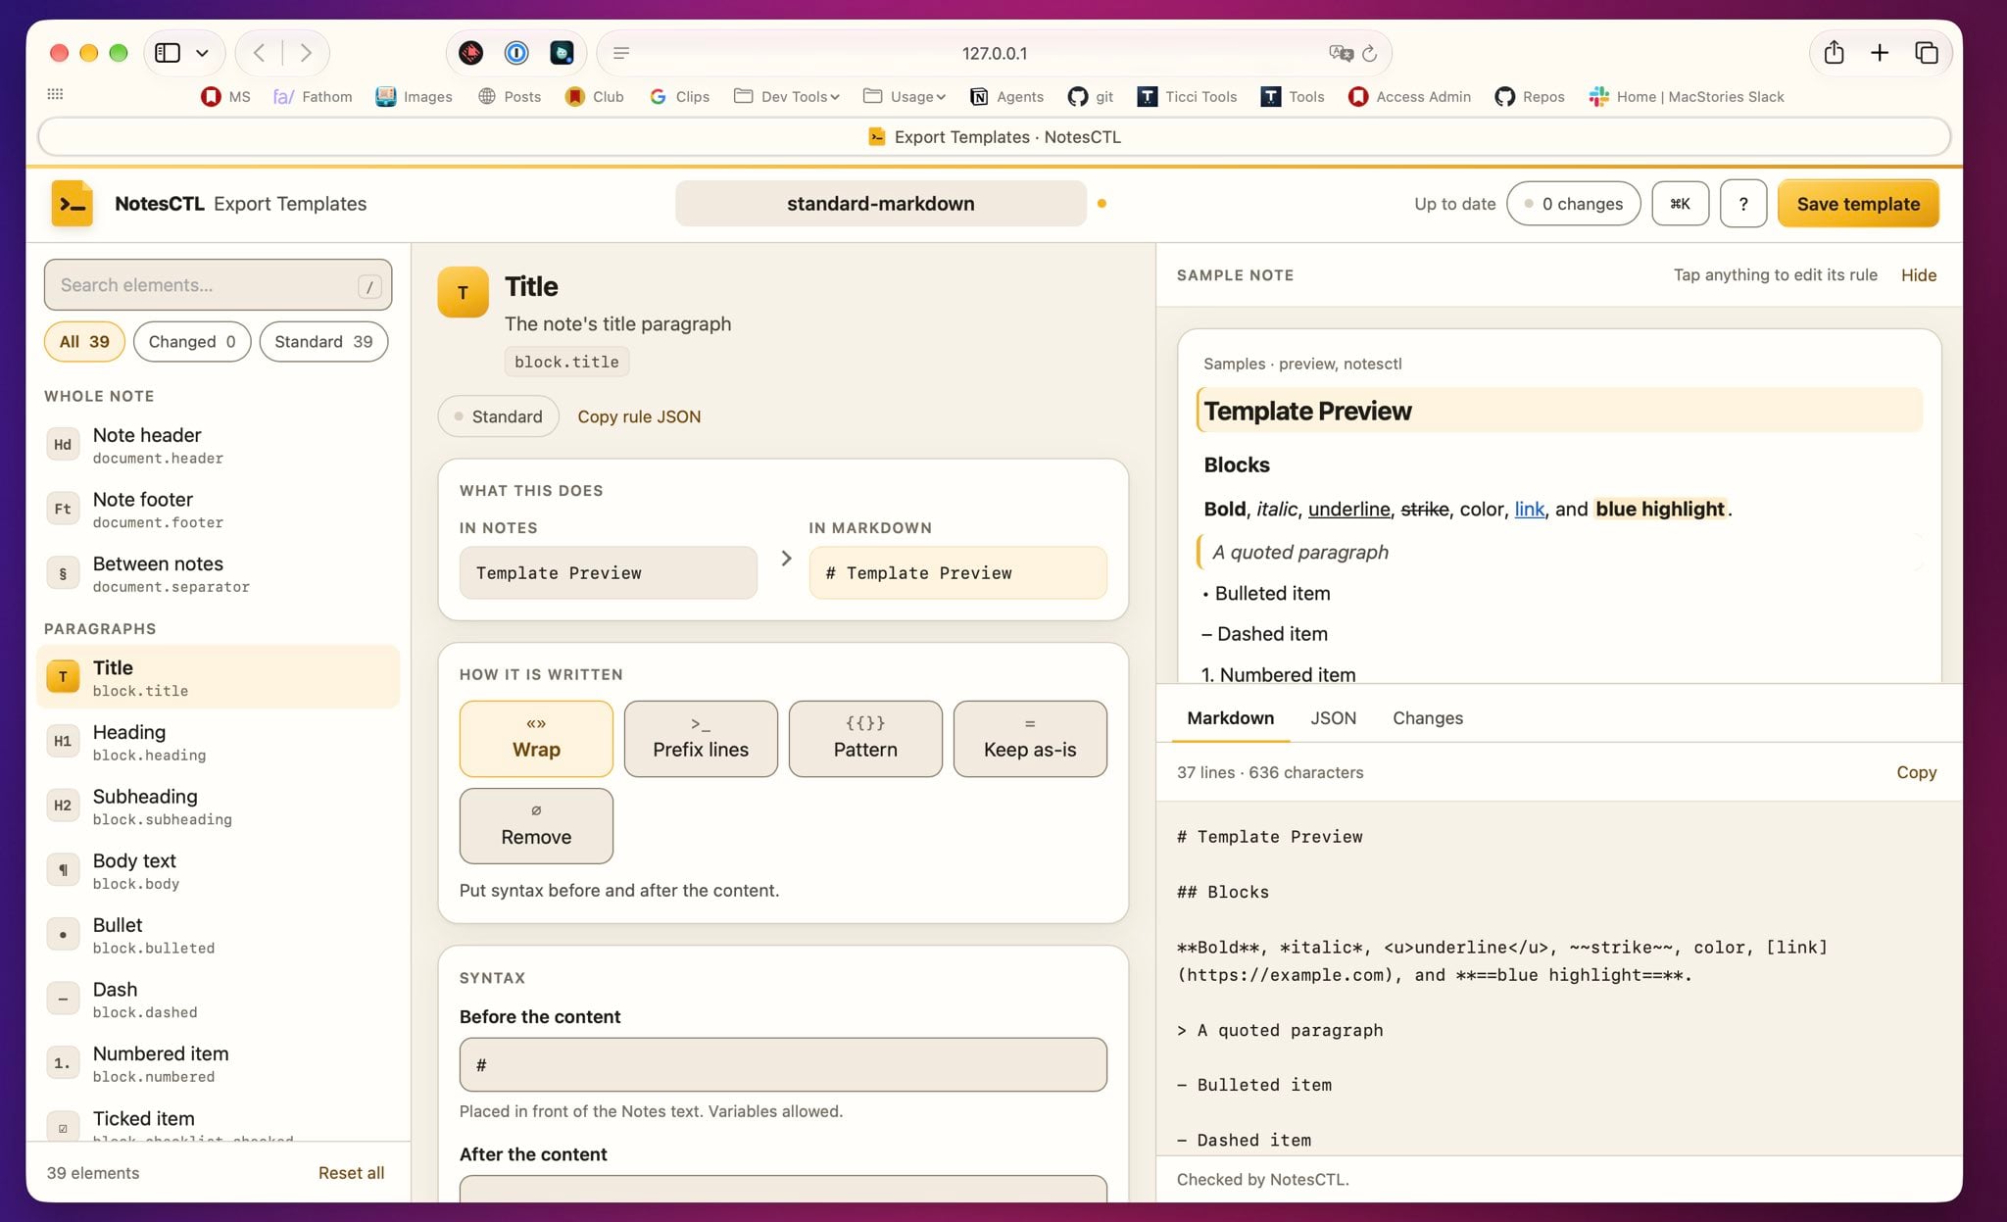Click the 127.0.0.1 address field

995,53
